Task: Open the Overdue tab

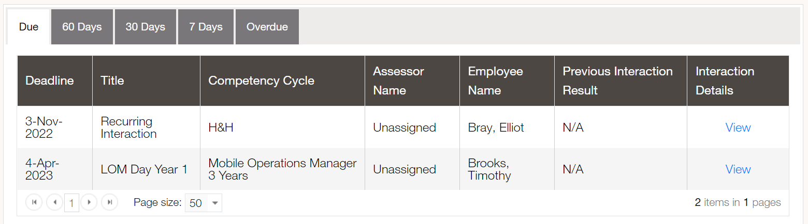Action: 267,27
